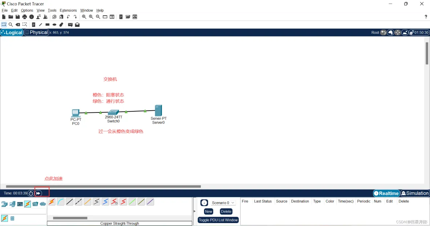The image size is (430, 226).
Task: Click Toggle PDU List Window
Action: tap(218, 220)
